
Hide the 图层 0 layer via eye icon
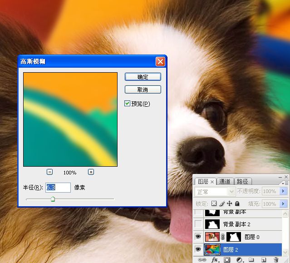click(198, 237)
